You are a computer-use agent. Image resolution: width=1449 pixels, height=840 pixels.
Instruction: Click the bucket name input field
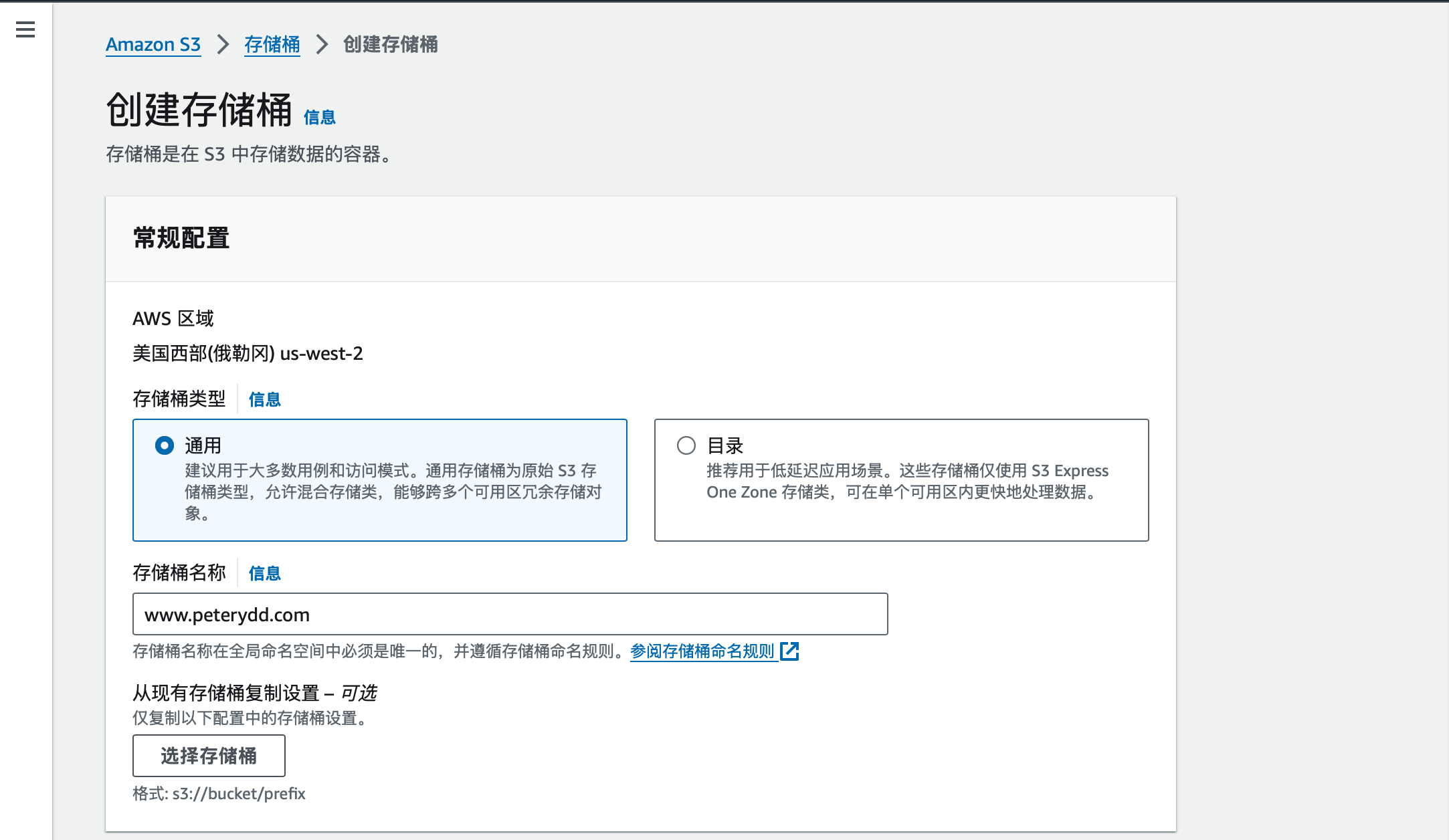click(x=510, y=614)
